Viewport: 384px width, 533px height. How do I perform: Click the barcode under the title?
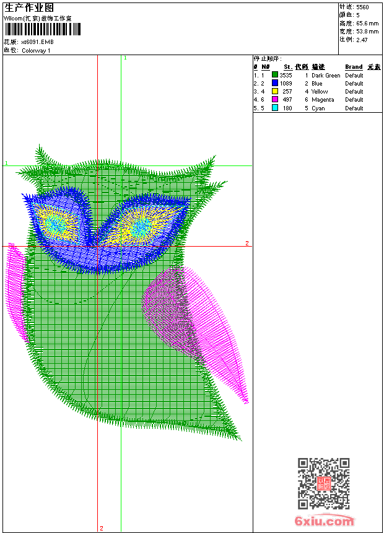[43, 29]
